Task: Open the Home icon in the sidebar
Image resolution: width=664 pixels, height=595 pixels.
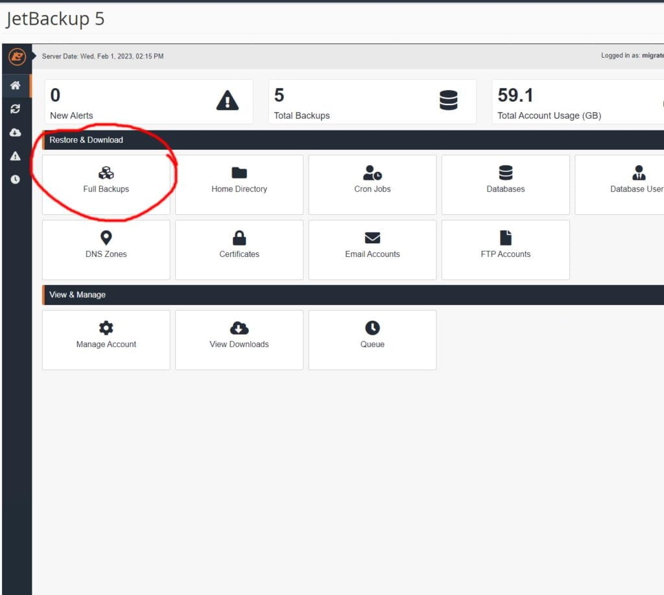Action: (16, 85)
